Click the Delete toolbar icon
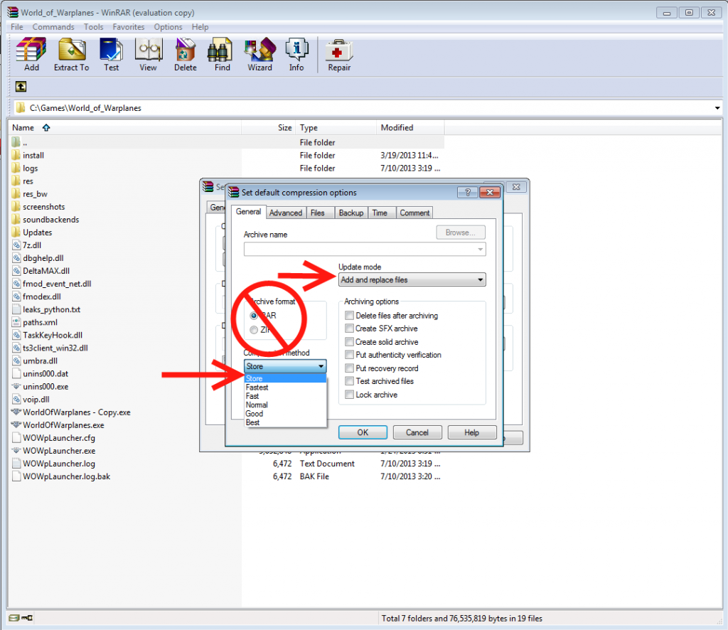This screenshot has height=630, width=728. point(186,50)
